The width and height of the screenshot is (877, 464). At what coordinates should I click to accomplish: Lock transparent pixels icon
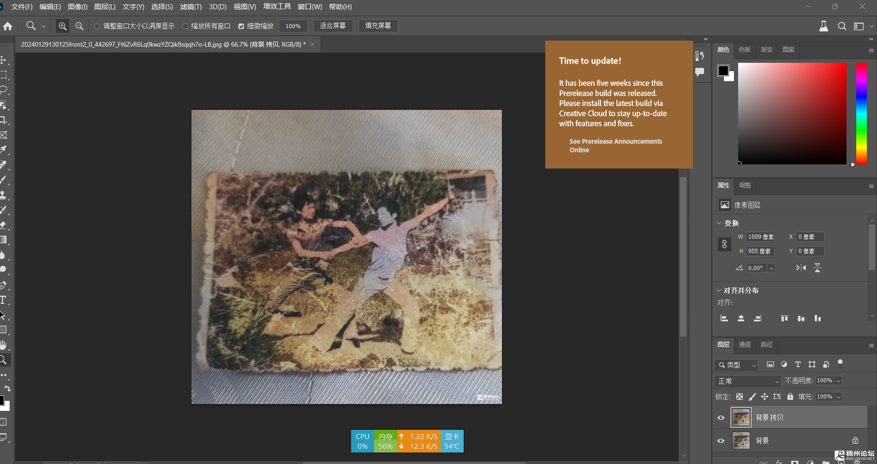coord(740,397)
